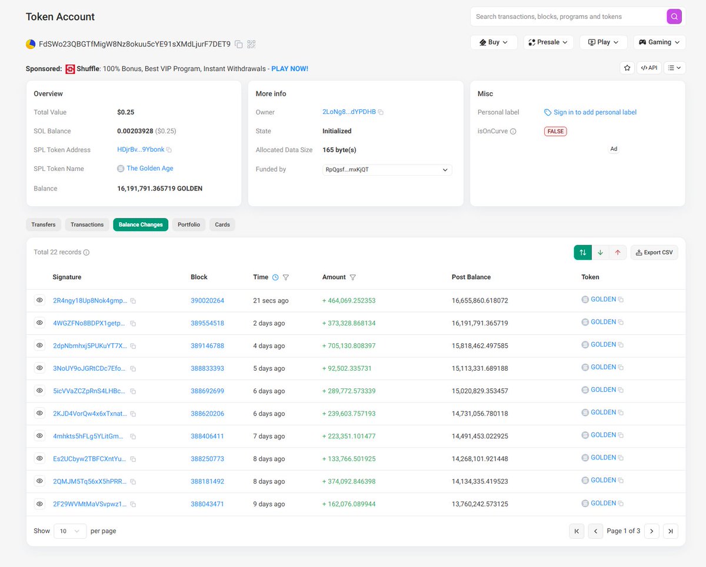Show QR code for the account address

click(251, 44)
